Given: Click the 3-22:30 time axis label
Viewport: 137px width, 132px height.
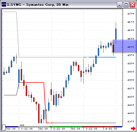Looking at the screenshot, I should 91,129.
